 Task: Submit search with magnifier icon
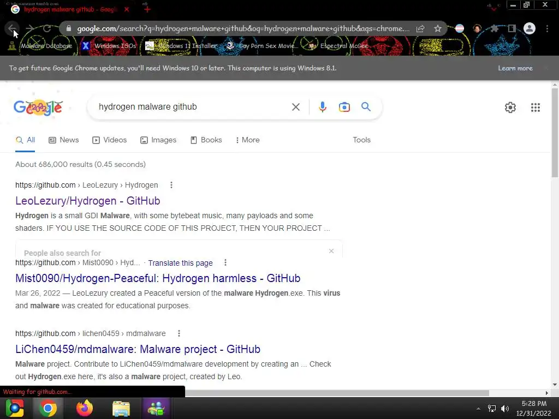(x=366, y=106)
